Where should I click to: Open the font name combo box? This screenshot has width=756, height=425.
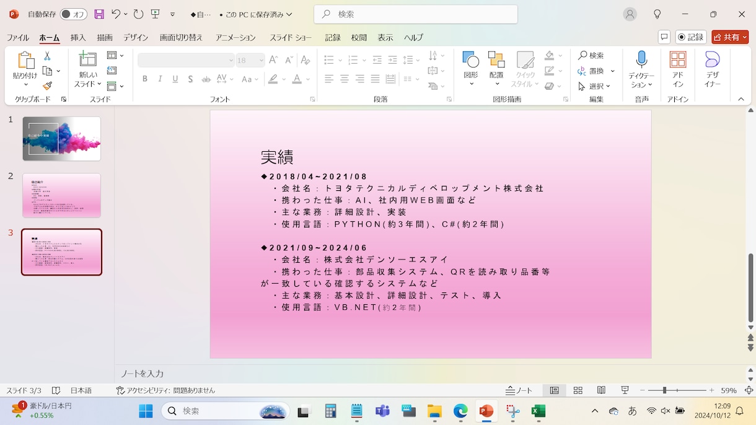click(x=186, y=60)
